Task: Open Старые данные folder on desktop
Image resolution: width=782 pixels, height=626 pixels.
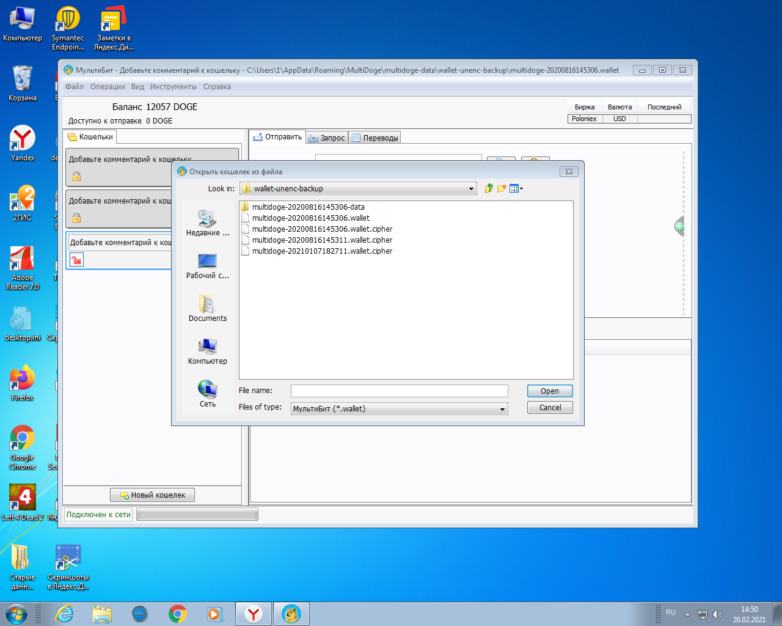Action: click(23, 567)
